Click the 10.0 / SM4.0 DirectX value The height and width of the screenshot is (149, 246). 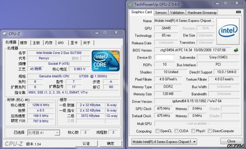[x=226, y=72]
